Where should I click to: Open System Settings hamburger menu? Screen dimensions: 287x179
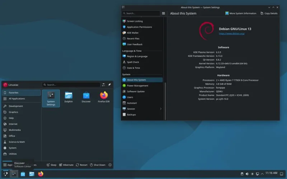coord(164,13)
